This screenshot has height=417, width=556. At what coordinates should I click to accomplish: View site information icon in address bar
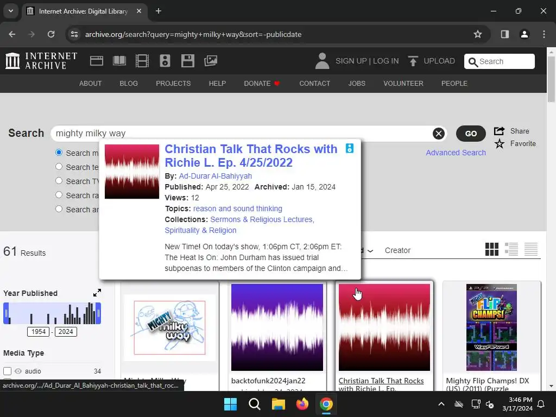pos(74,34)
